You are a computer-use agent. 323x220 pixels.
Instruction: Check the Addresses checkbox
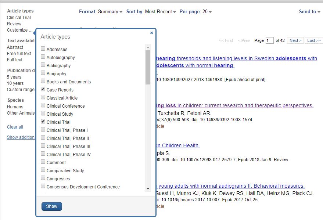(43, 48)
